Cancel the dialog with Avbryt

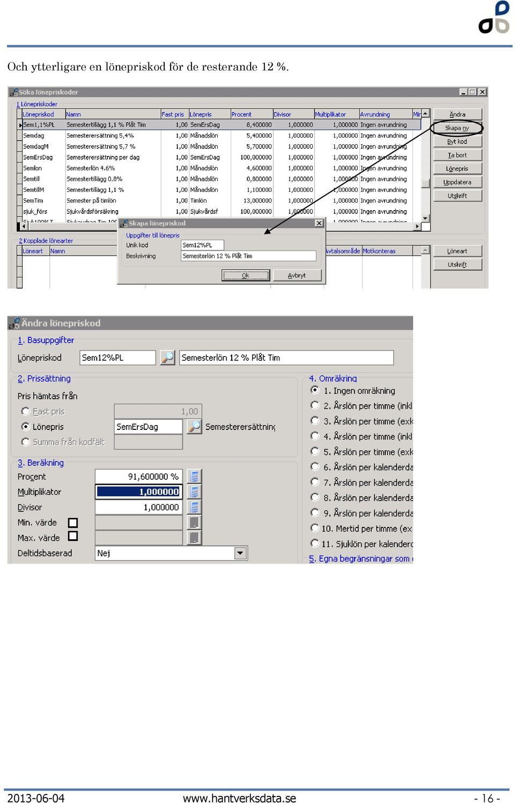point(297,276)
